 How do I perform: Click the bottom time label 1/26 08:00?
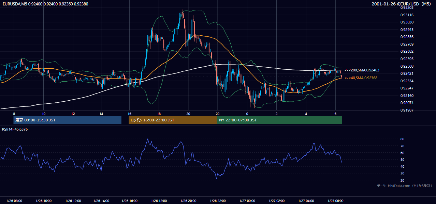(x=14, y=201)
